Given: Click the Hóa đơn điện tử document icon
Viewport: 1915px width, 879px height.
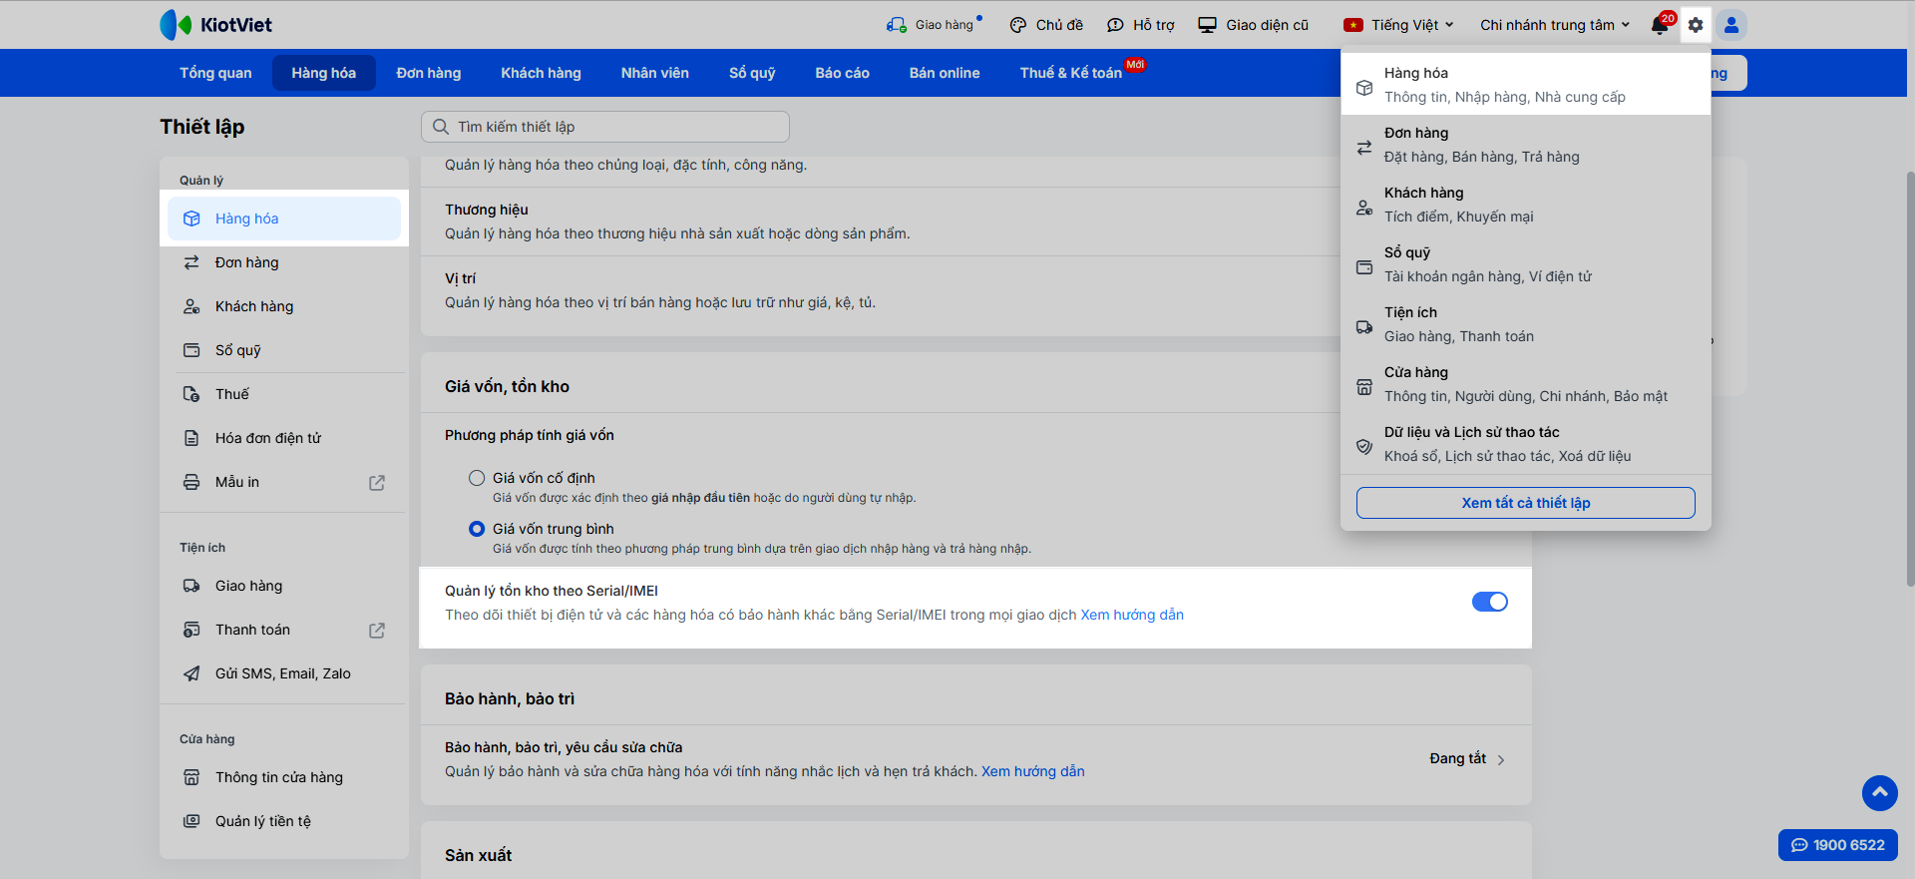Looking at the screenshot, I should coord(191,438).
